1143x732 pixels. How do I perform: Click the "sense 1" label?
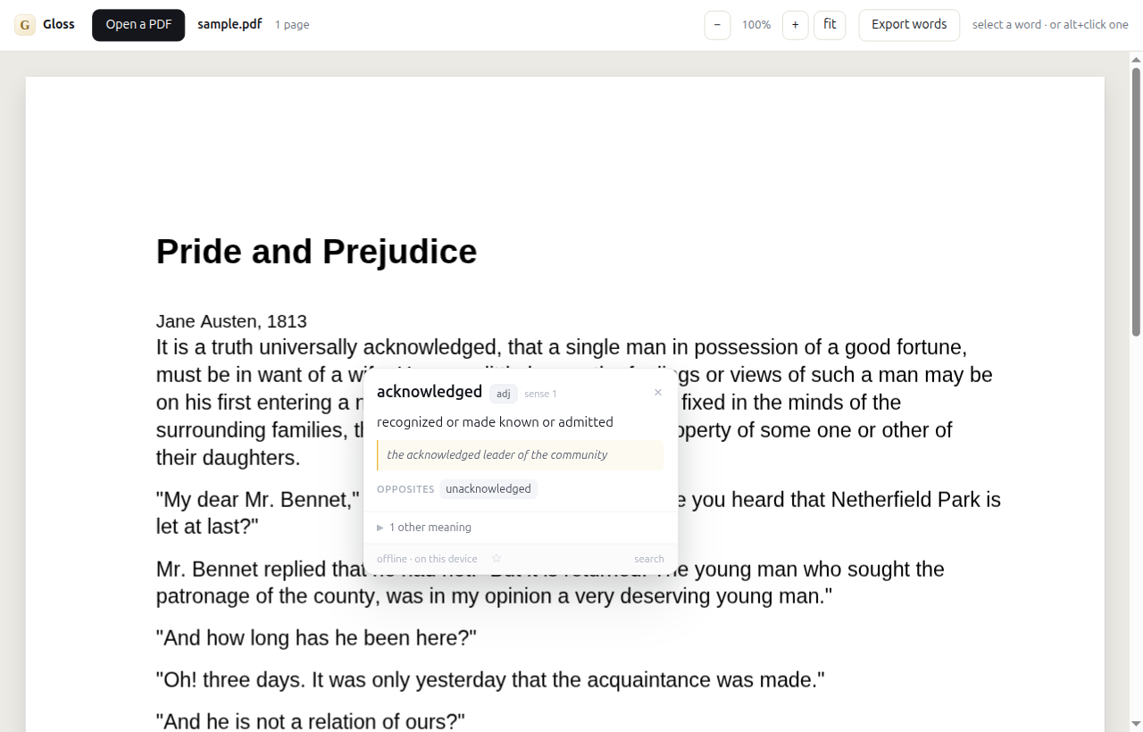click(540, 394)
